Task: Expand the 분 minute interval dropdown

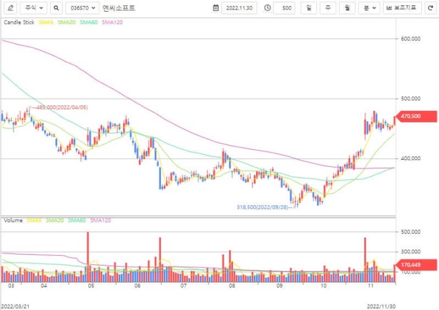Action: (x=369, y=8)
